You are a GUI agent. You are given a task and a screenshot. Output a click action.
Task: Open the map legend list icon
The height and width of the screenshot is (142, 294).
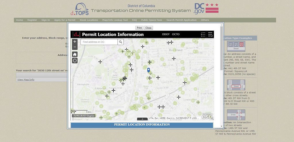coord(203,34)
